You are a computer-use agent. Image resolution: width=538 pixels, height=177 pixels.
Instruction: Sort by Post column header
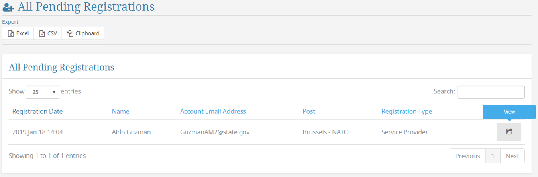point(309,111)
